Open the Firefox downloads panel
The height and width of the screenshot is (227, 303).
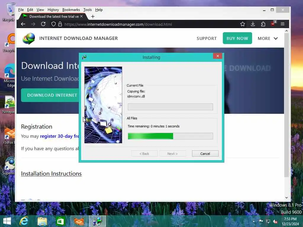253,24
